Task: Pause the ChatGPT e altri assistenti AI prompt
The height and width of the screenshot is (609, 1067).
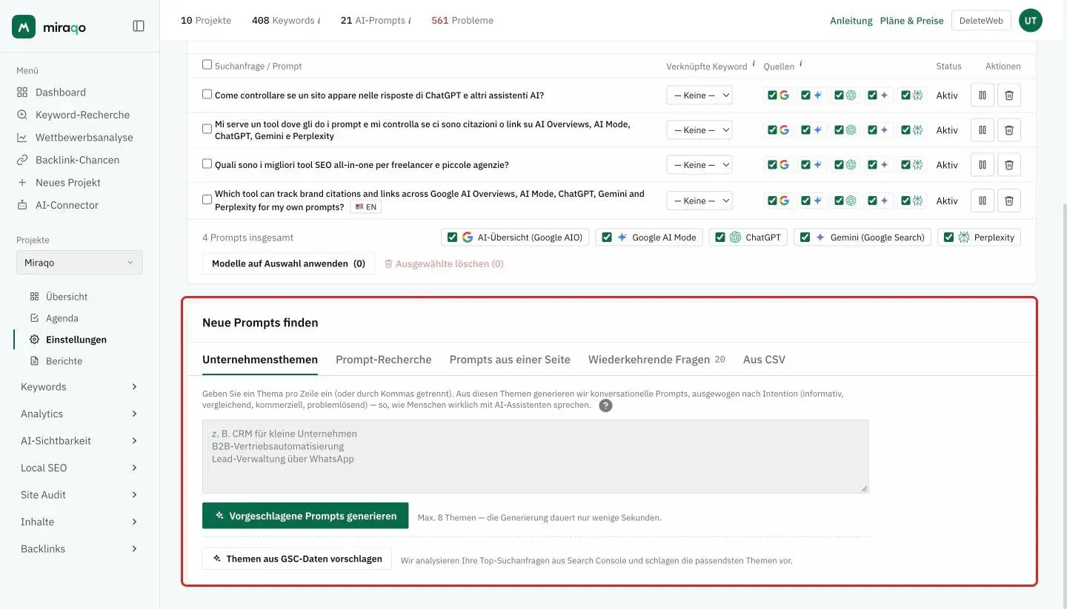Action: (983, 95)
